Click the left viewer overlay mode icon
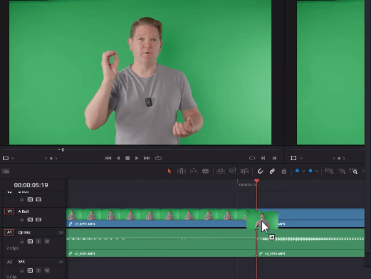This screenshot has width=371, height=279. (6, 158)
